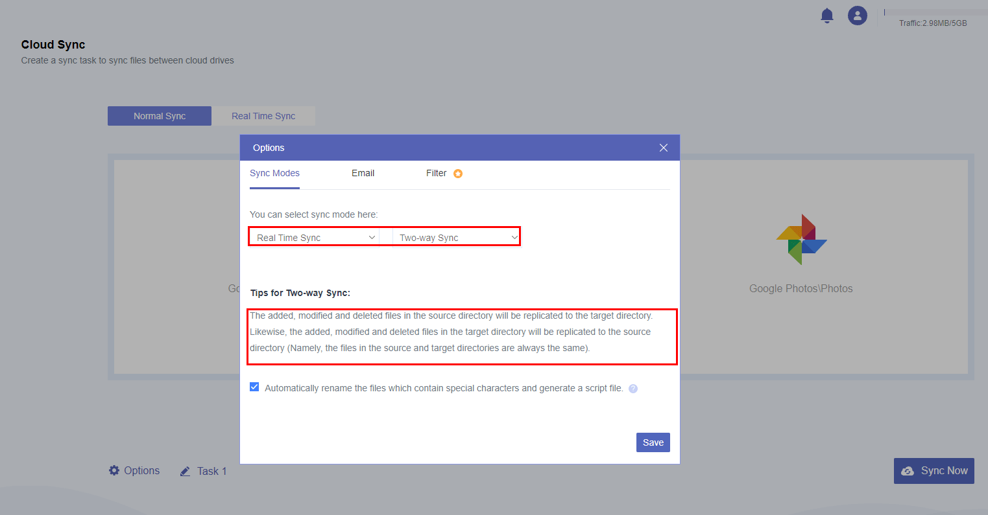The image size is (988, 515).
Task: Open the Filter tab
Action: point(436,174)
